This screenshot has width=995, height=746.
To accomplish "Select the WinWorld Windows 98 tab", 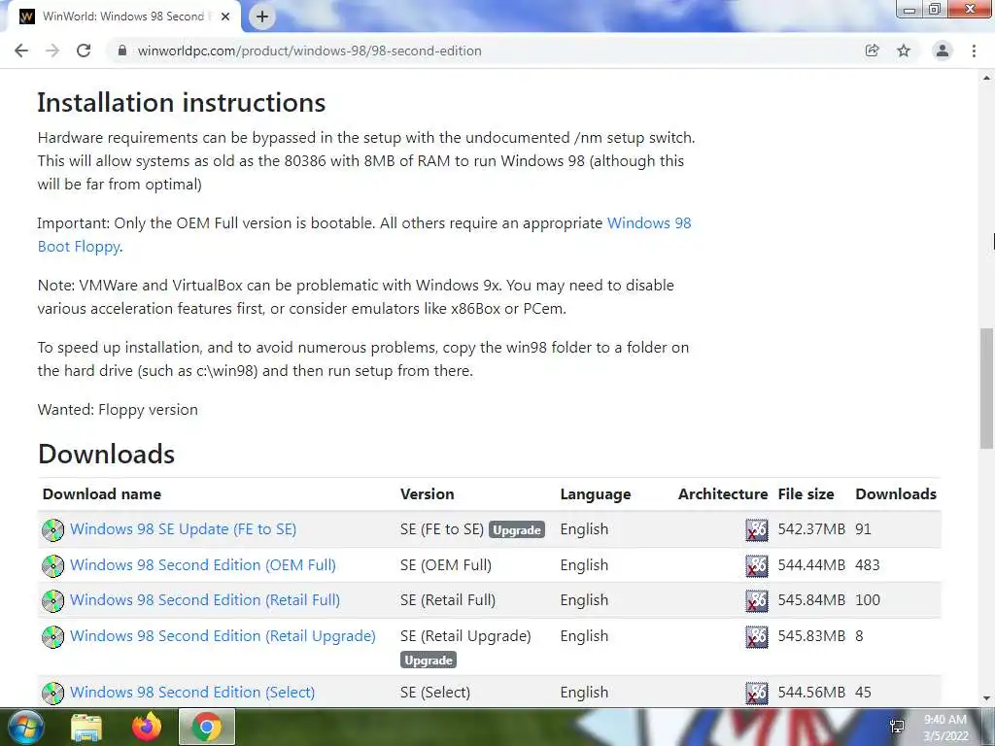I will 123,17.
